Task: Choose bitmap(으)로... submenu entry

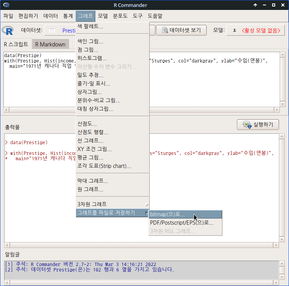Action: 185,214
